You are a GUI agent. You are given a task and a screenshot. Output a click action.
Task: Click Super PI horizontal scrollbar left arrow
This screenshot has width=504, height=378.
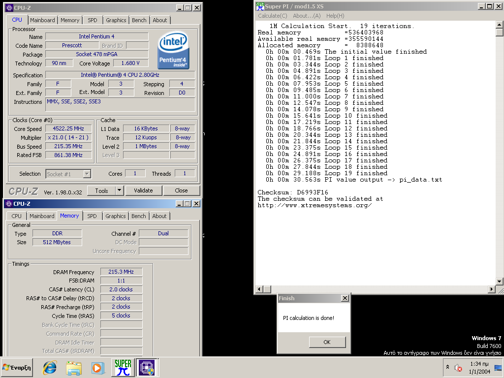tap(259, 289)
